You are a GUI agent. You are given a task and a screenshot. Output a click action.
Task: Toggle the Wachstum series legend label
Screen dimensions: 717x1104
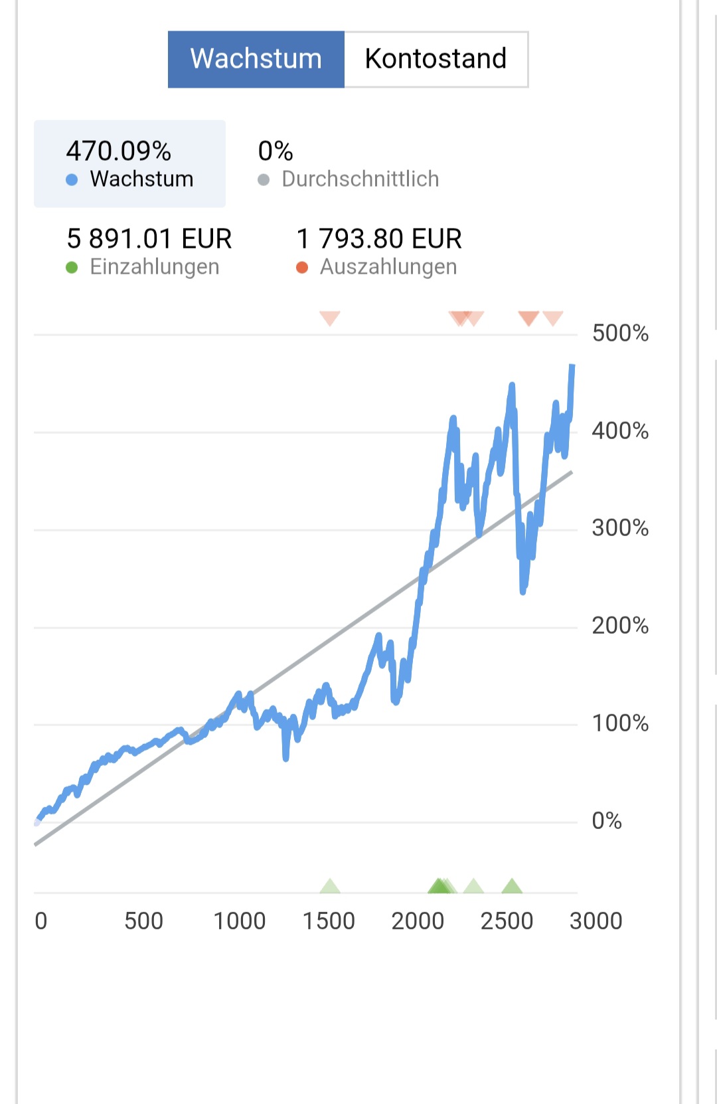click(x=141, y=179)
